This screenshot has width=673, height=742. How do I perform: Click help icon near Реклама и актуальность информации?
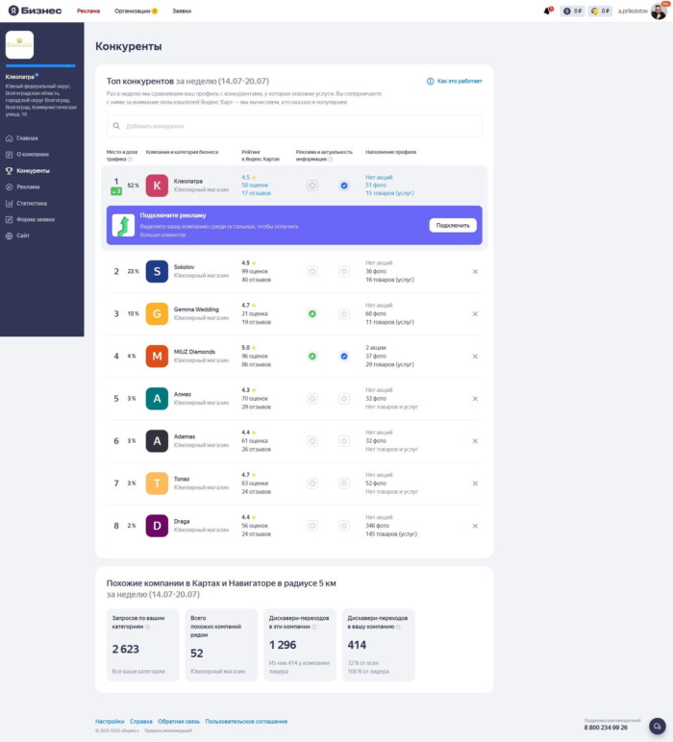coord(331,160)
